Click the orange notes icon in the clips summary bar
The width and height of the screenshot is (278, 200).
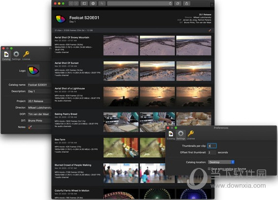[210, 31]
